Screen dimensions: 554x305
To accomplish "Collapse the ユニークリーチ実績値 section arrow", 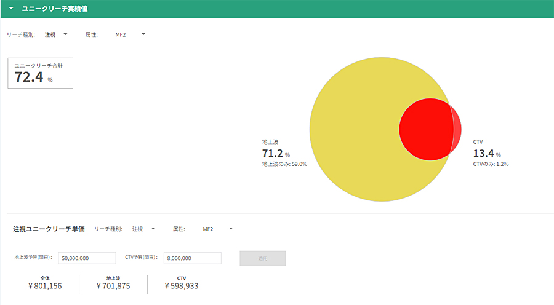I will click(11, 8).
